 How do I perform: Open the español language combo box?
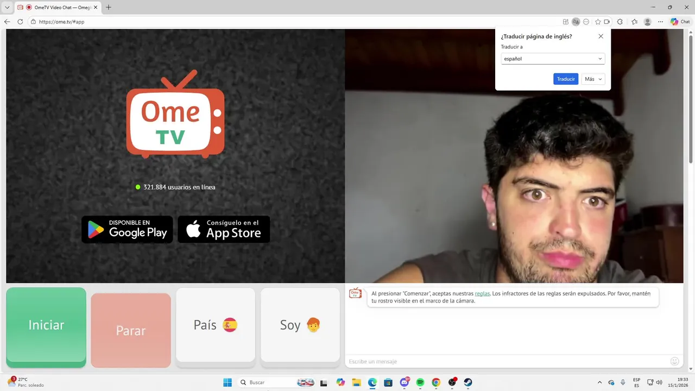[553, 59]
